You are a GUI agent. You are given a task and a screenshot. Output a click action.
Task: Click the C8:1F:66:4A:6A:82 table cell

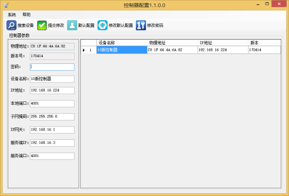point(173,50)
